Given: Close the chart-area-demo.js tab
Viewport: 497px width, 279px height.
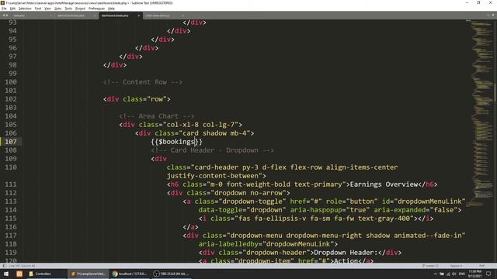Looking at the screenshot, I should (183, 15).
